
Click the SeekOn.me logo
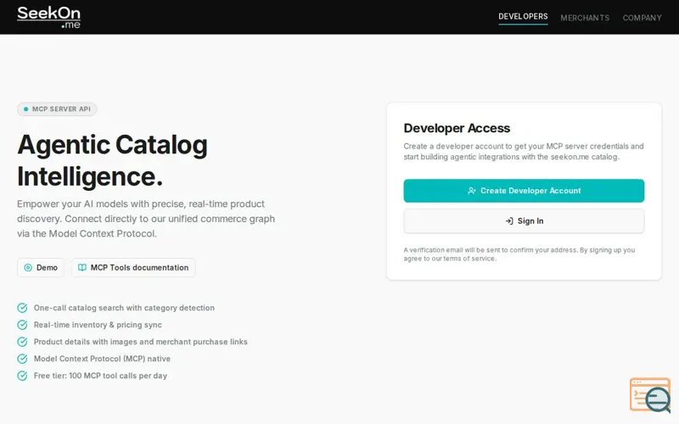pyautogui.click(x=48, y=17)
